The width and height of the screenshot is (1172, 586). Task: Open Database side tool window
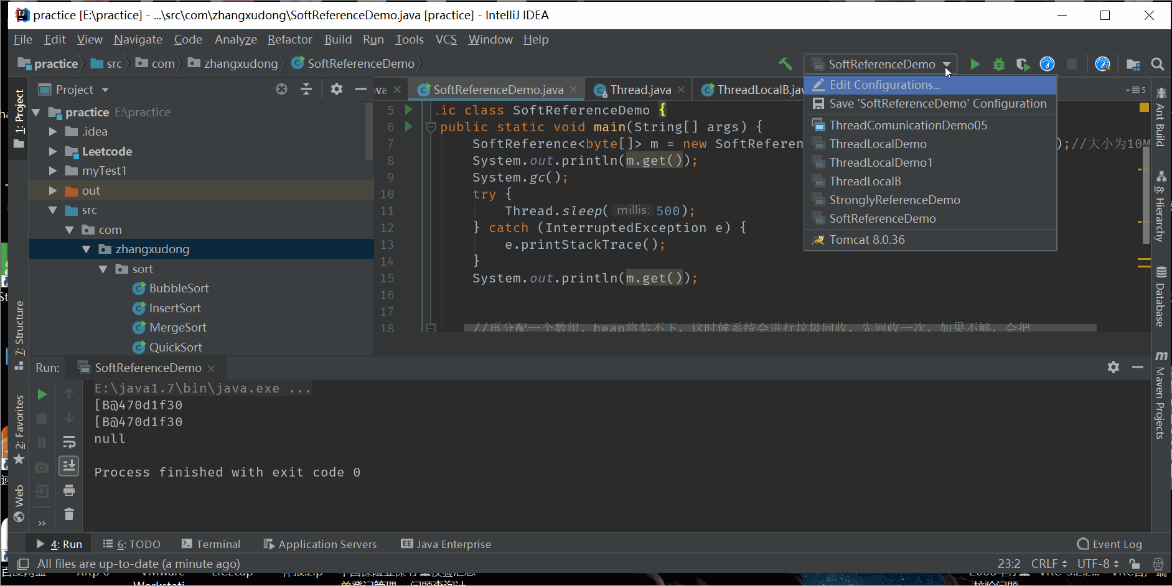(1161, 296)
